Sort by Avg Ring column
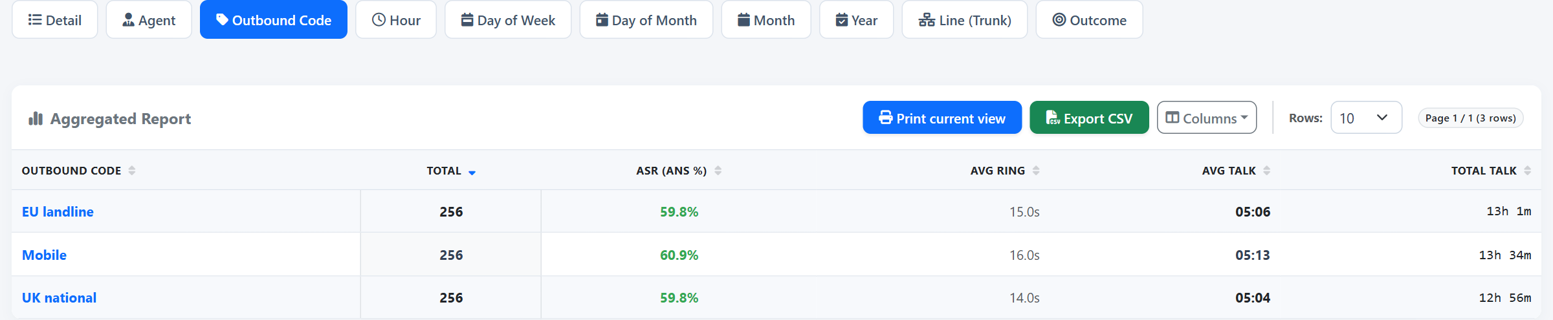1553x320 pixels. point(1005,171)
